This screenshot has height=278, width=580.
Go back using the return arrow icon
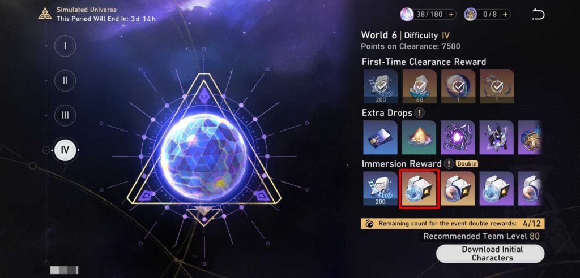pyautogui.click(x=538, y=15)
